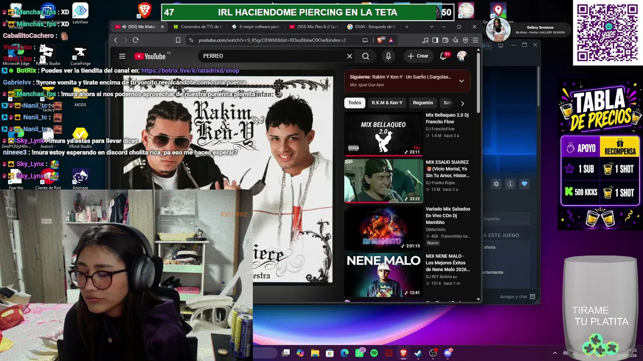The height and width of the screenshot is (361, 643).
Task: Open Brave VPN shield icon
Action: 466,40
